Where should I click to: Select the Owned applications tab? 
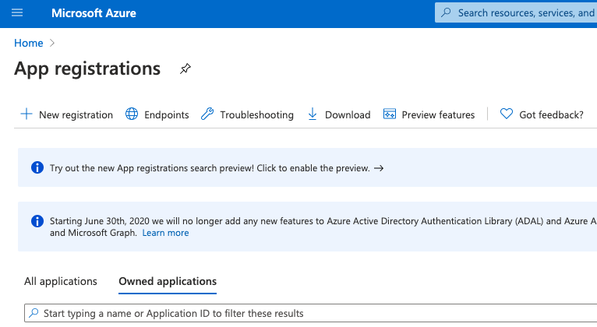pos(168,281)
